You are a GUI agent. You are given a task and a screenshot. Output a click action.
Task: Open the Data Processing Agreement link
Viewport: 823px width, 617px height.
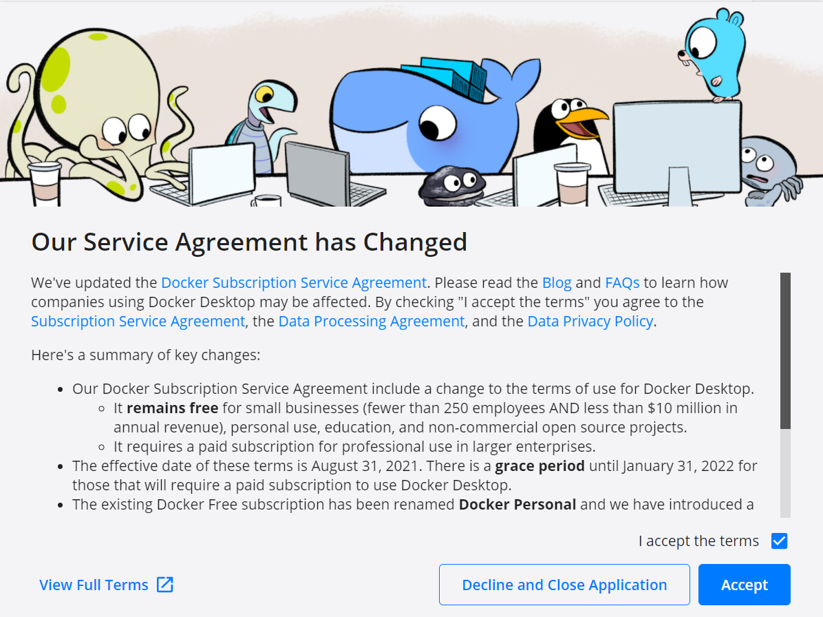(x=371, y=322)
